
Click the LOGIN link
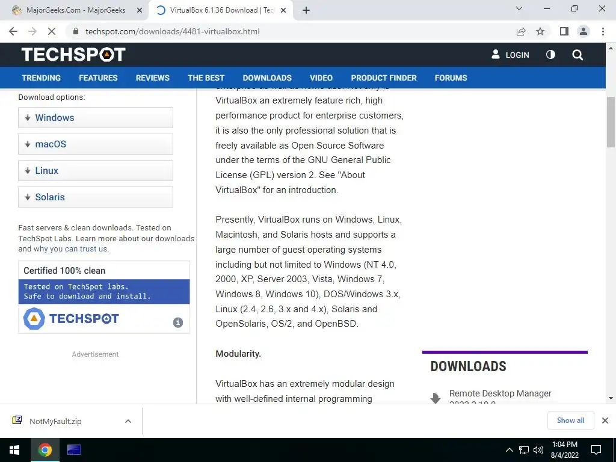pyautogui.click(x=510, y=55)
